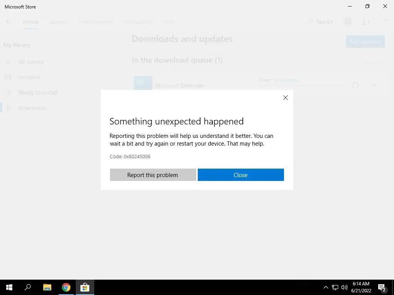Switch to the Gaming tab
Screen dimensions: 394x295
(58, 22)
